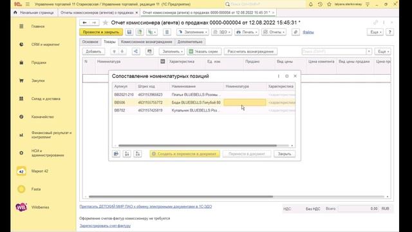Screen dimensions: 412x232
Task: Click the post document icon
Action: click(x=140, y=32)
